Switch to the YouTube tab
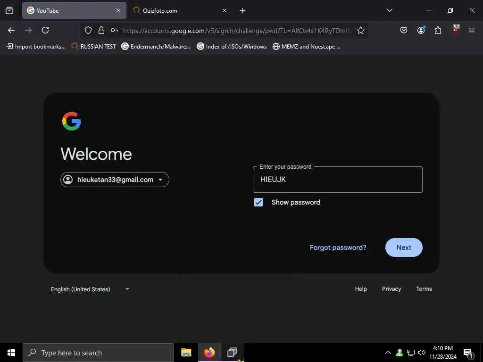The width and height of the screenshot is (483, 362). pos(74,10)
